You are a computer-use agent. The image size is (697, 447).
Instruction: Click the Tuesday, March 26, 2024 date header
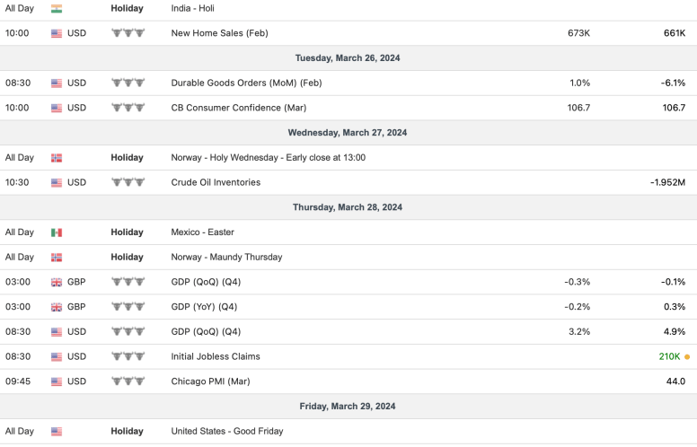click(348, 57)
